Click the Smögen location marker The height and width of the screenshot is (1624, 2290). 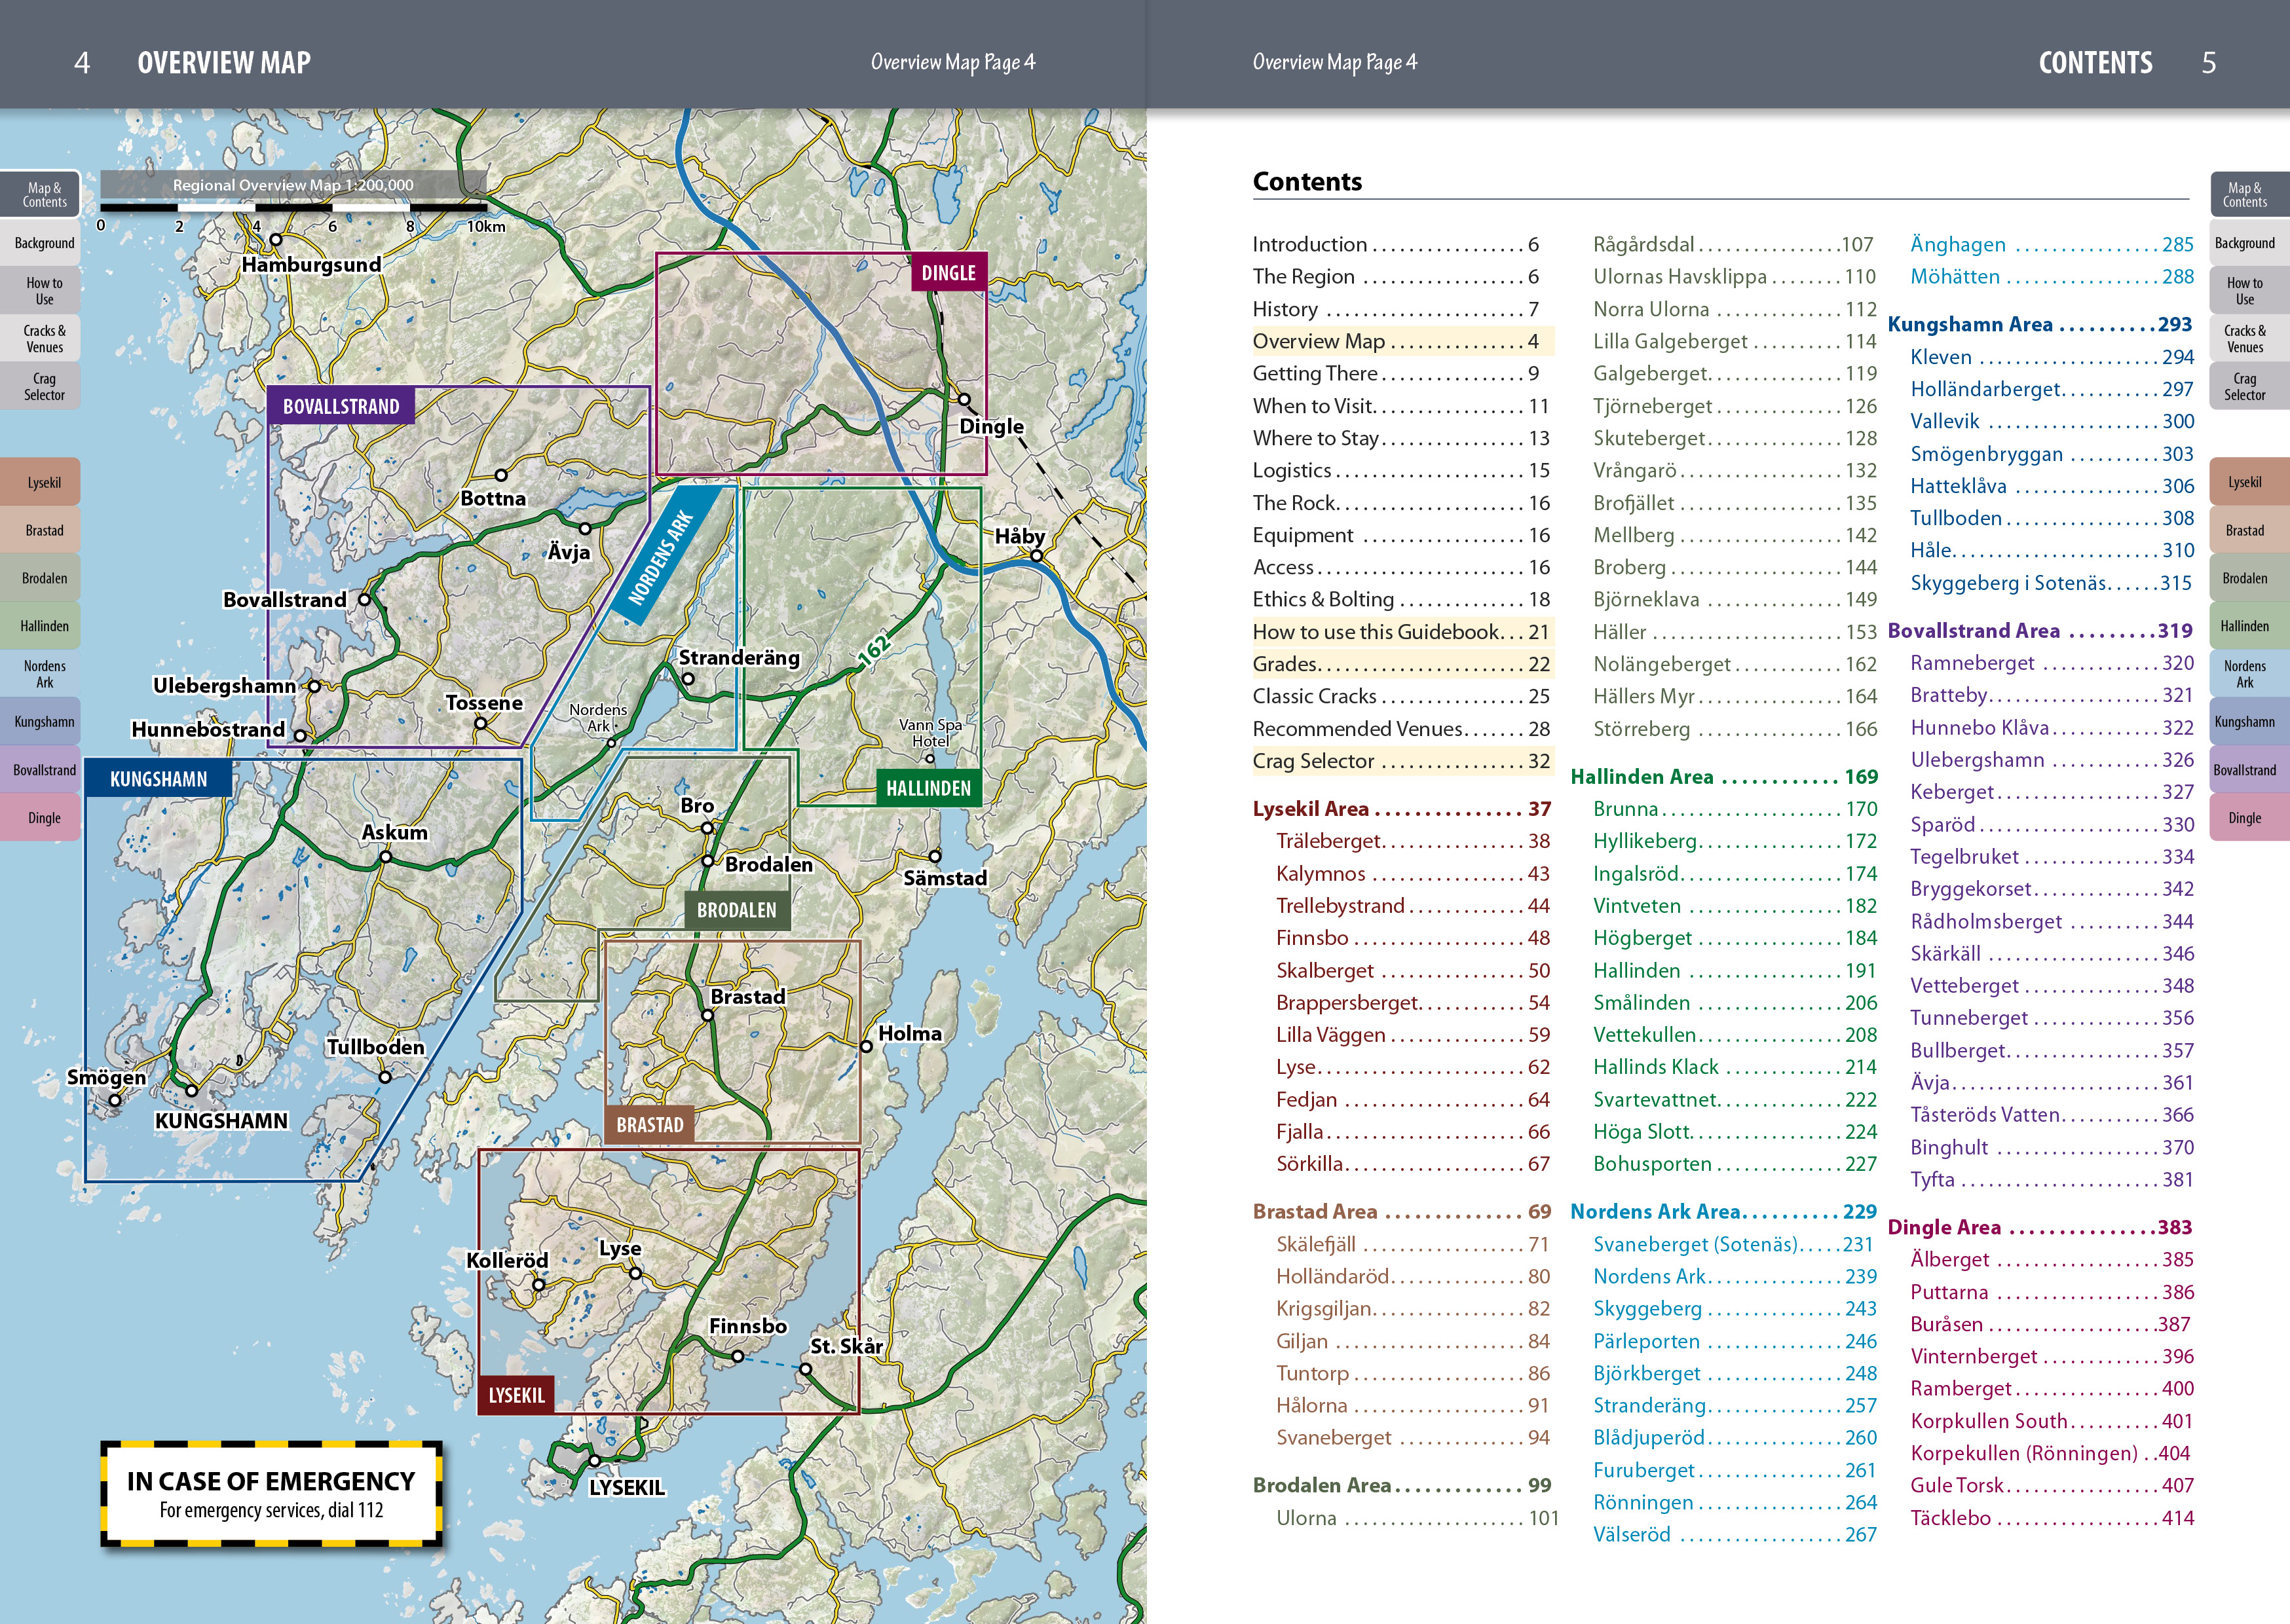coord(115,1100)
